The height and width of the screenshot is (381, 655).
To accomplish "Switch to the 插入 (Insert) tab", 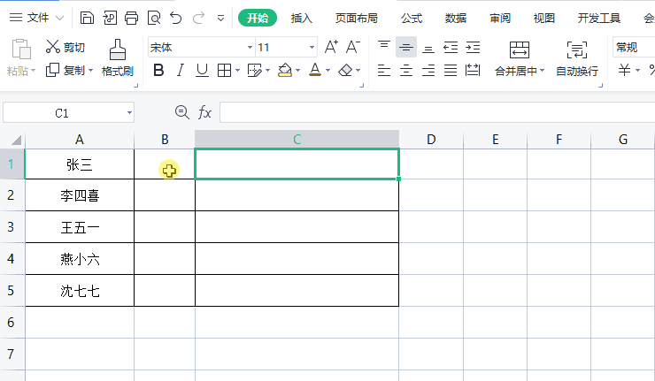I will [x=301, y=18].
